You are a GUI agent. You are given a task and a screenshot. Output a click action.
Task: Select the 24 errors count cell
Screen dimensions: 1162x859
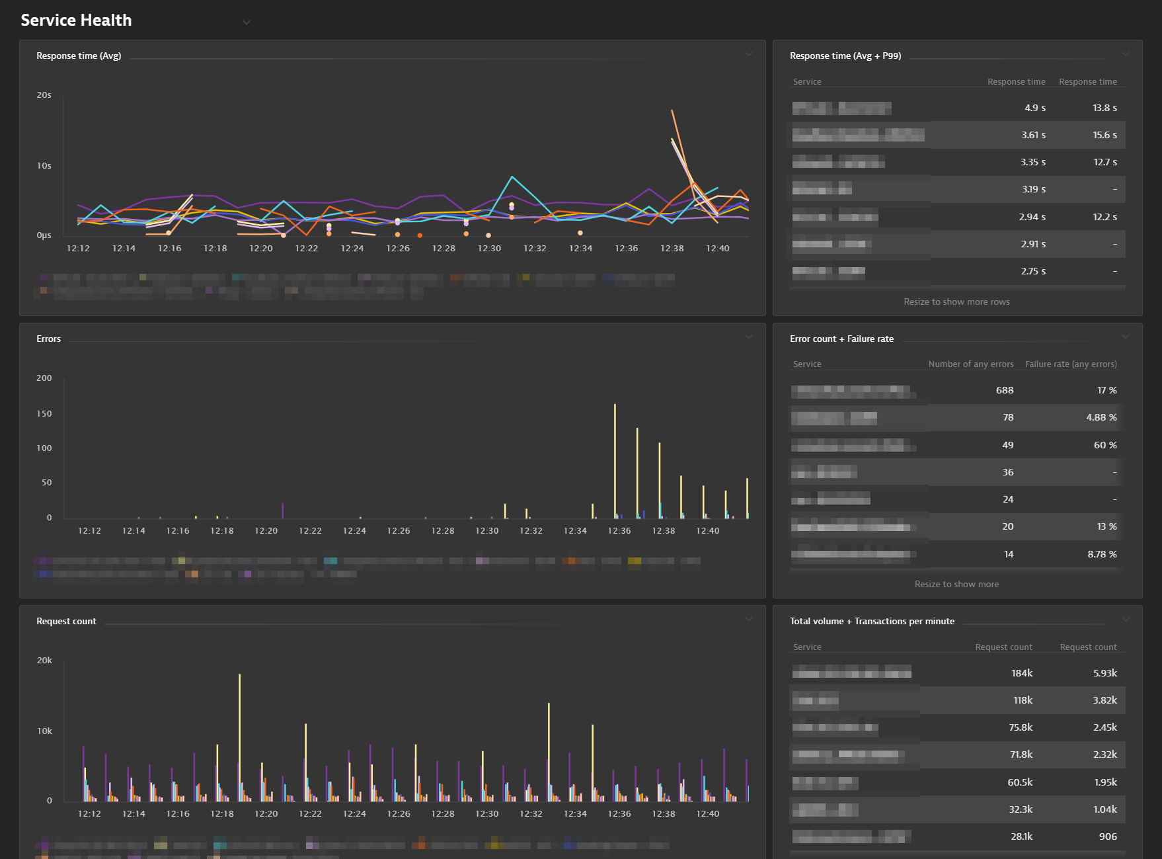pyautogui.click(x=1008, y=499)
